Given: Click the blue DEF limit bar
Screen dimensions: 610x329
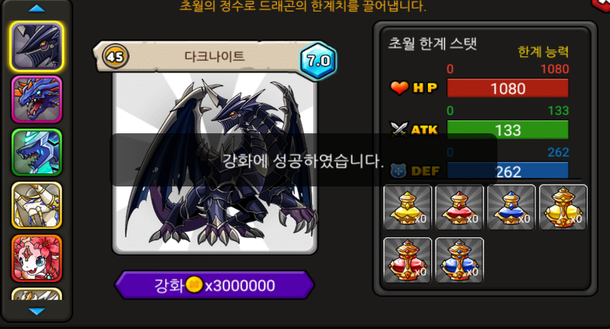Looking at the screenshot, I should pyautogui.click(x=507, y=171).
